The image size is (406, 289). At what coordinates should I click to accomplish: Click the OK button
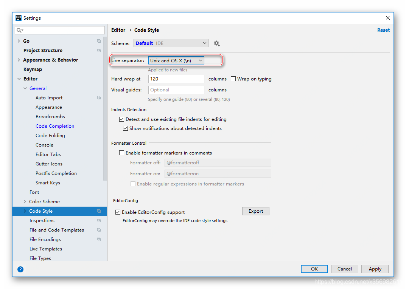(314, 269)
